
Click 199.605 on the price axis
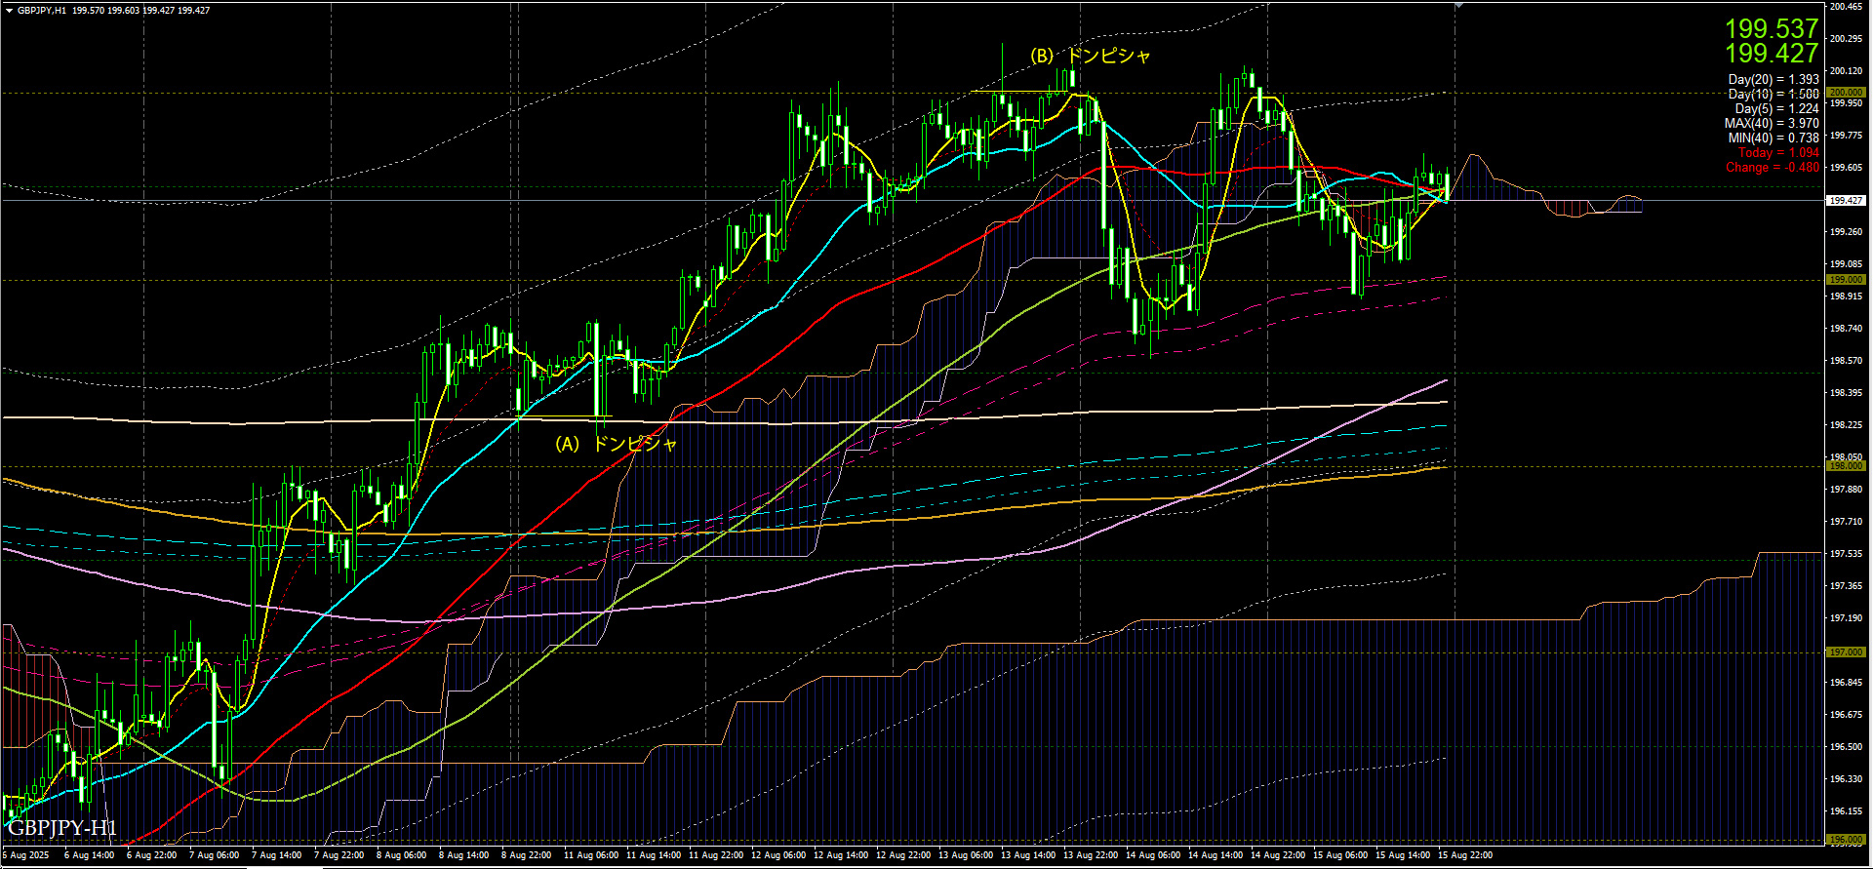(x=1846, y=168)
